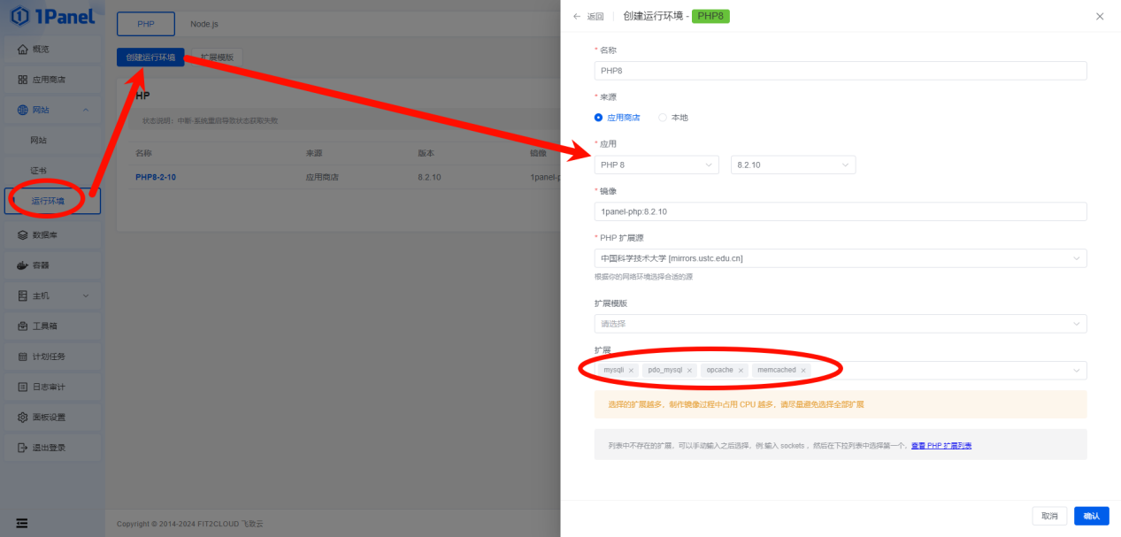Remove the memcached extension tag
This screenshot has height=537, width=1121.
click(x=803, y=371)
